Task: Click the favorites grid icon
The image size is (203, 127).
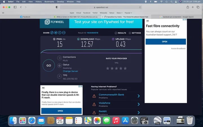Action: point(3,13)
